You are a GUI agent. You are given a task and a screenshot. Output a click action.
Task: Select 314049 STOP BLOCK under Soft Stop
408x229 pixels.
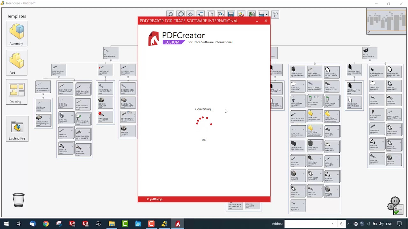[x=106, y=89]
